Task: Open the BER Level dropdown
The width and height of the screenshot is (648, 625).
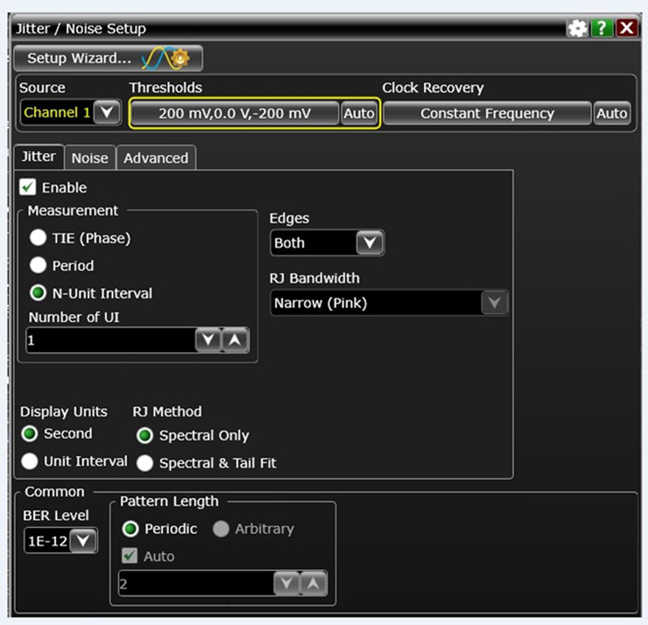Action: (83, 541)
